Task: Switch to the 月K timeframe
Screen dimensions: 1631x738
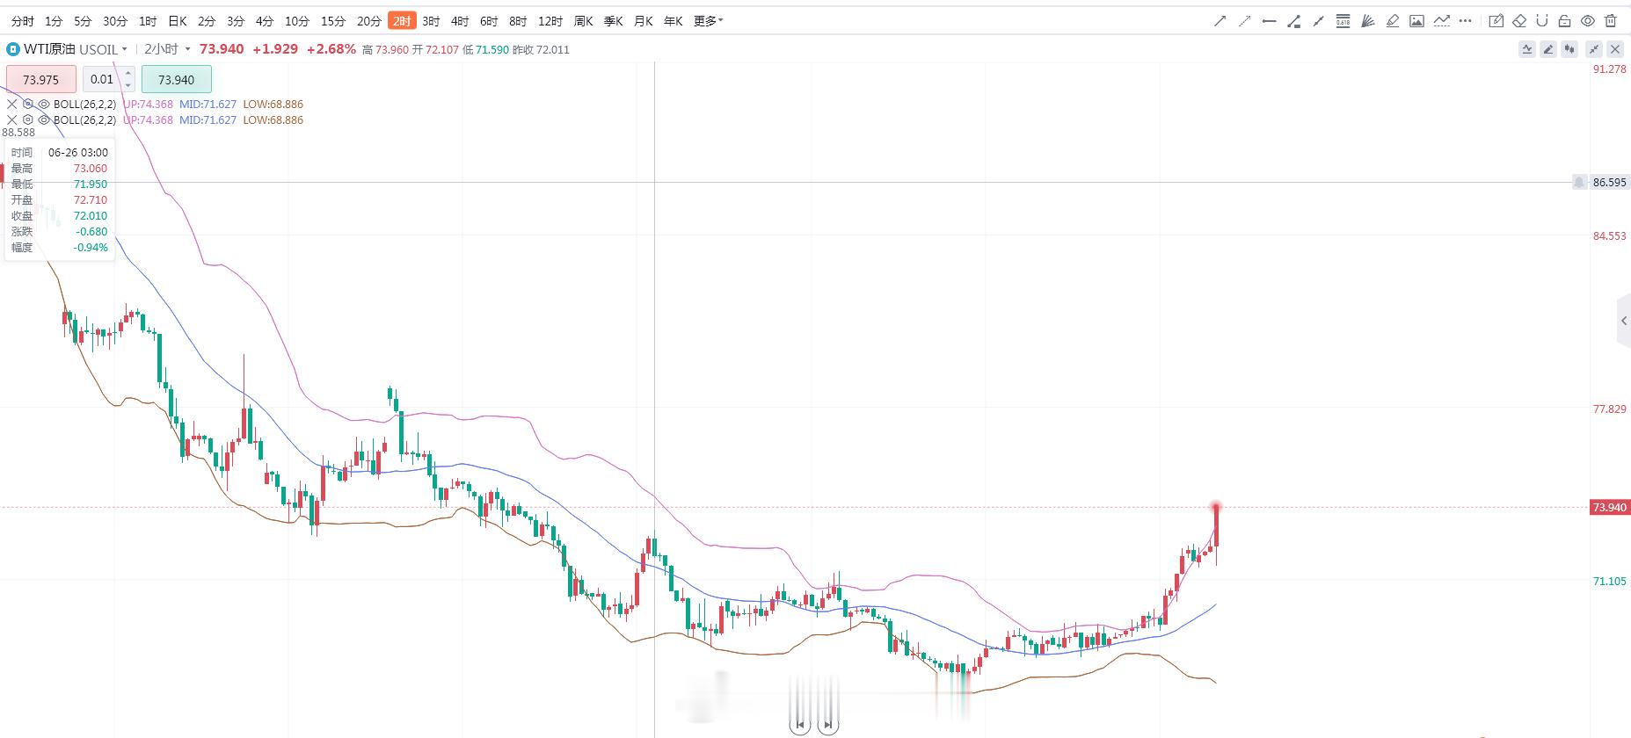Action: pyautogui.click(x=643, y=21)
